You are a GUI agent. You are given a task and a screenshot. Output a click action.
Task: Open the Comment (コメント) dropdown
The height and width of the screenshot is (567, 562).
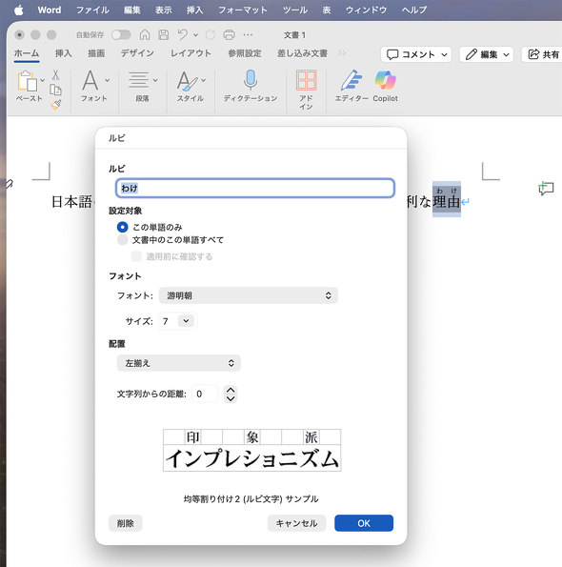click(x=416, y=54)
